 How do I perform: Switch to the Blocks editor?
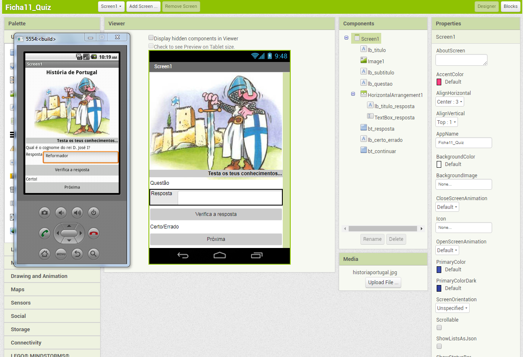[510, 6]
